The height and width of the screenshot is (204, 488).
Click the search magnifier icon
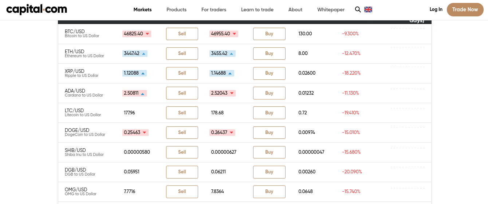tap(358, 9)
